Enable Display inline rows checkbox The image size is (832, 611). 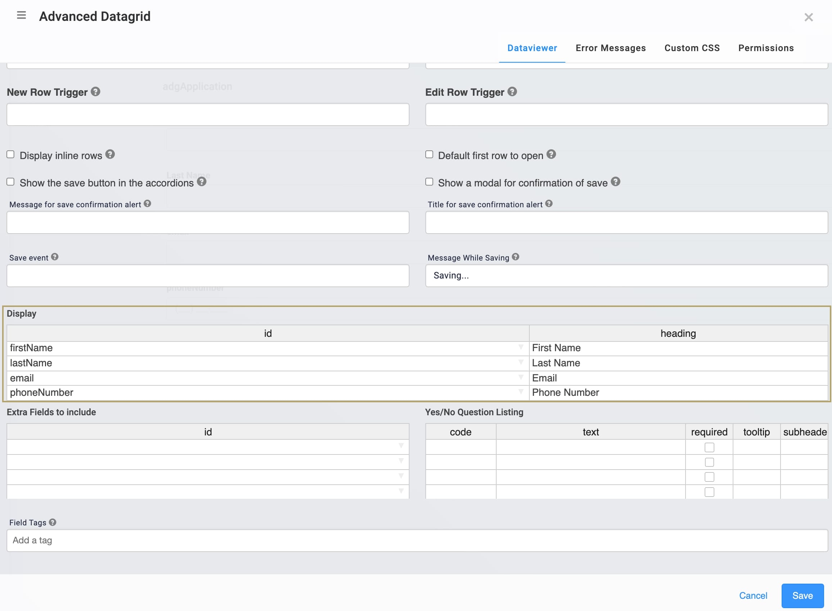pyautogui.click(x=10, y=154)
